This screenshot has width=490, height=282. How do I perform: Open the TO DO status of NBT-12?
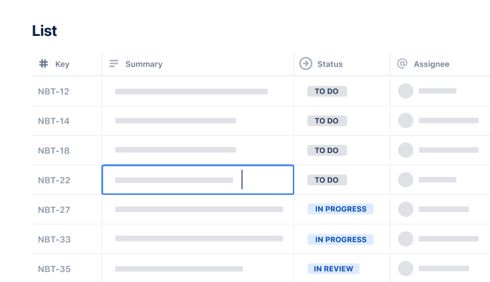pyautogui.click(x=326, y=91)
